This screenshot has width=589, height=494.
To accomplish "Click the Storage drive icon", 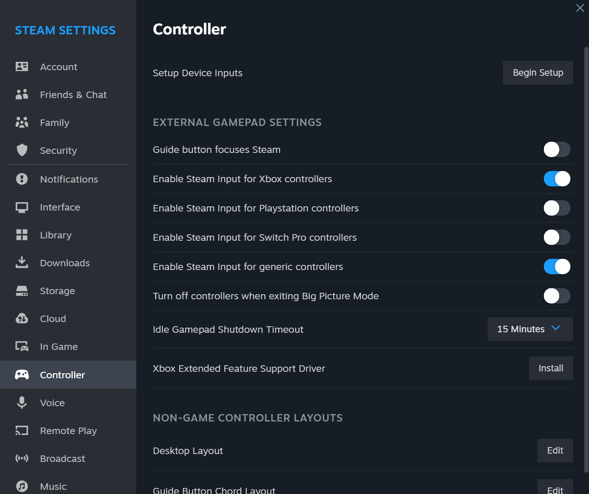I will coord(22,291).
